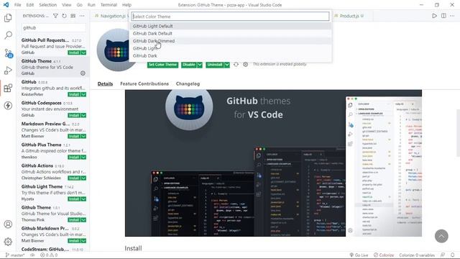Switch to the Changelog tab
Screen dimensions: 460x259
coord(188,83)
